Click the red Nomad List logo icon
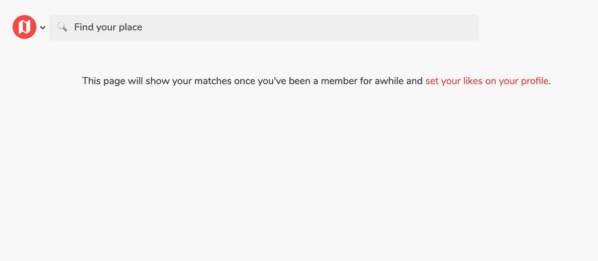Screen dimensions: 598x261 (25, 27)
